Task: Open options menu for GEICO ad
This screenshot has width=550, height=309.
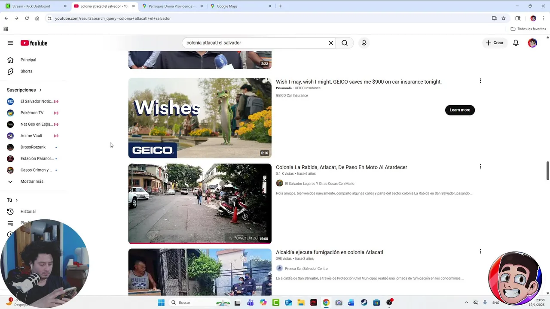Action: [480, 81]
